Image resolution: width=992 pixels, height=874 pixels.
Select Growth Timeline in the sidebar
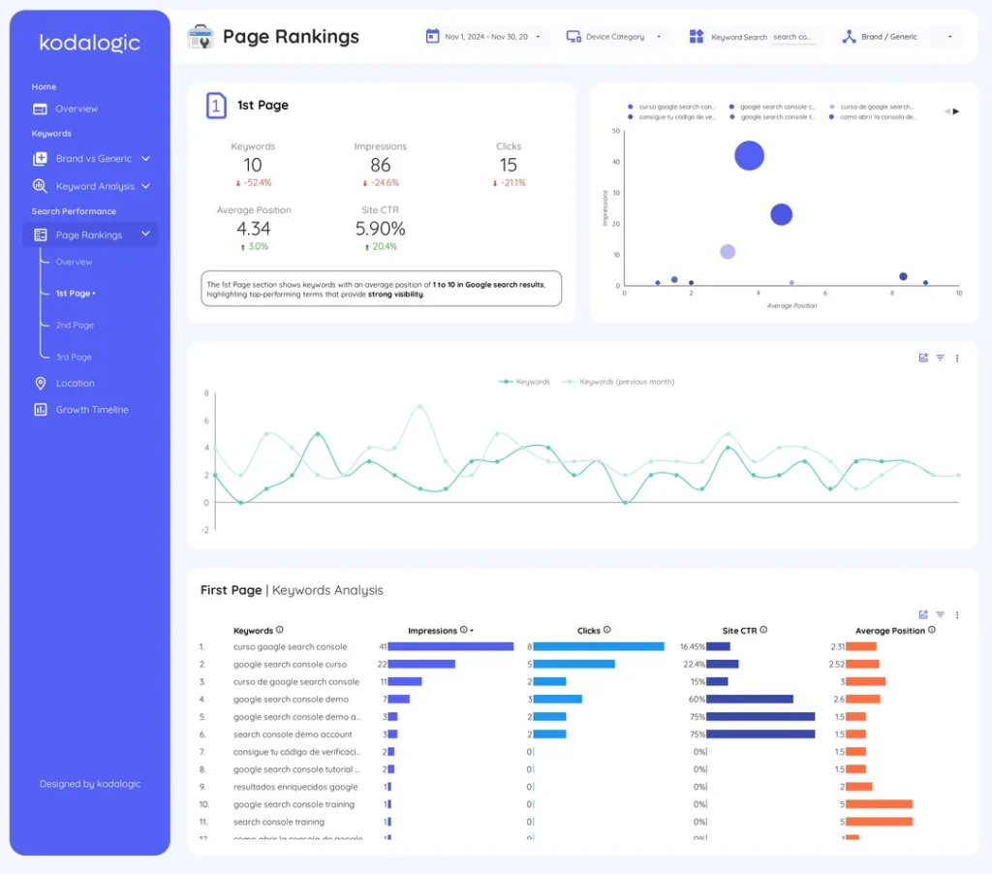pos(89,409)
